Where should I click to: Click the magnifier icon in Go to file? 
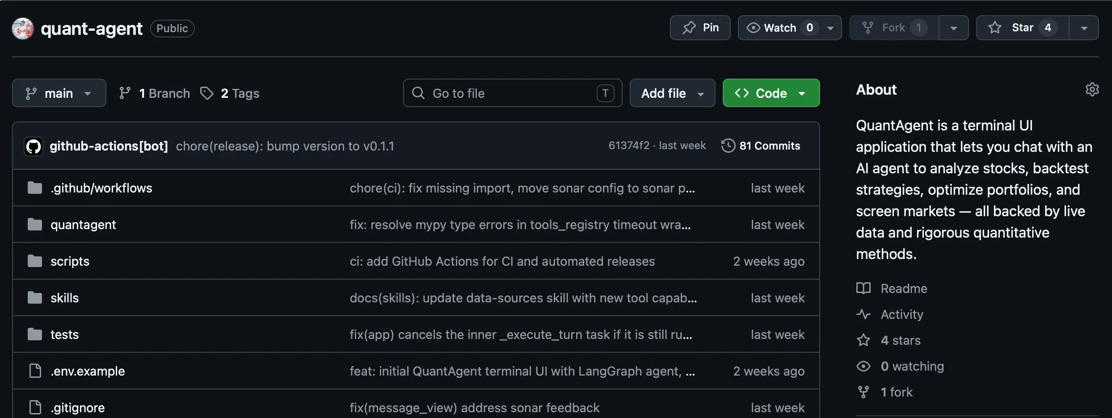pyautogui.click(x=418, y=93)
